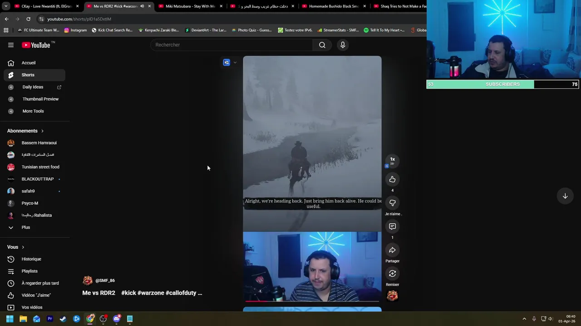Click the short video player to pause

(312, 179)
